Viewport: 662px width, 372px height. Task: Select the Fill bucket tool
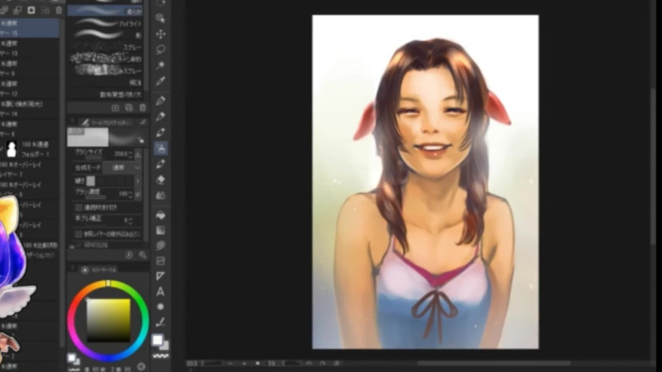pyautogui.click(x=161, y=215)
